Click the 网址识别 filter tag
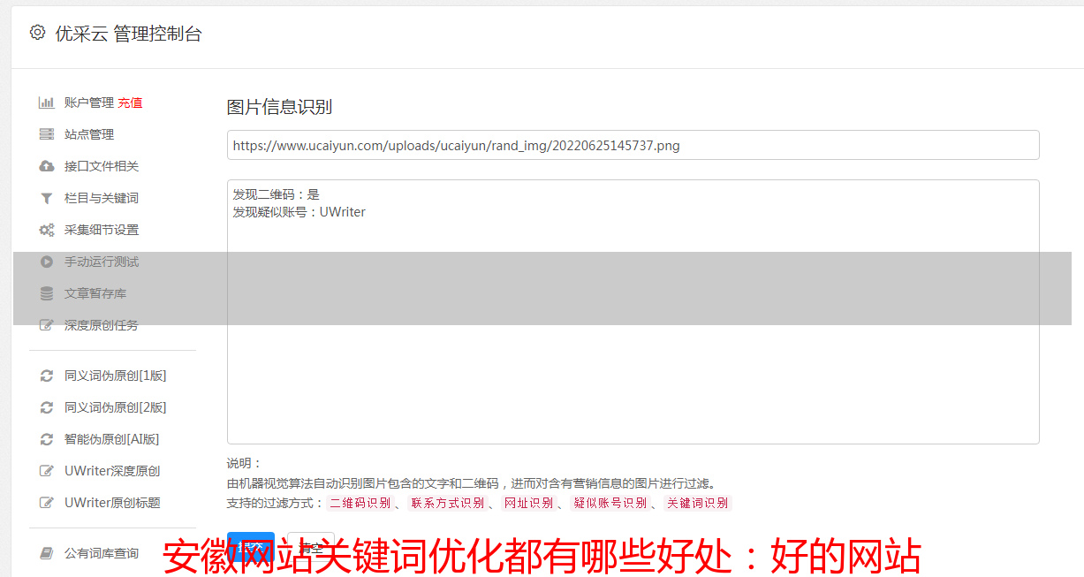1084x577 pixels. 528,503
